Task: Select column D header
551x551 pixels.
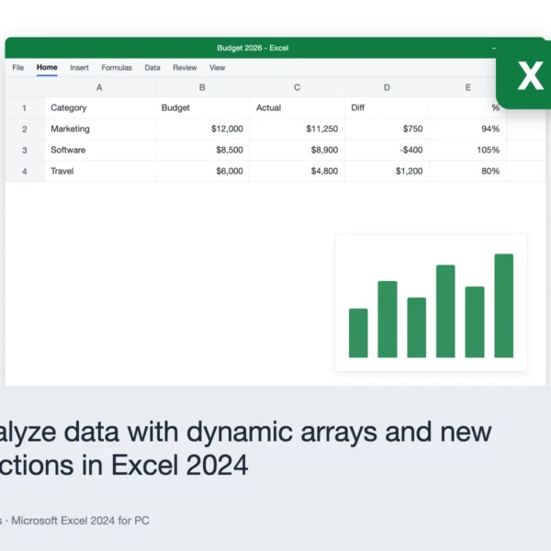Action: 387,87
